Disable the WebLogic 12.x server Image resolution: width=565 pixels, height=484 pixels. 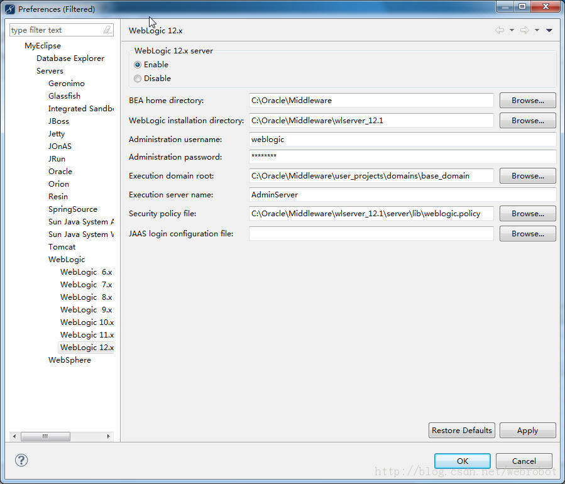[x=137, y=78]
